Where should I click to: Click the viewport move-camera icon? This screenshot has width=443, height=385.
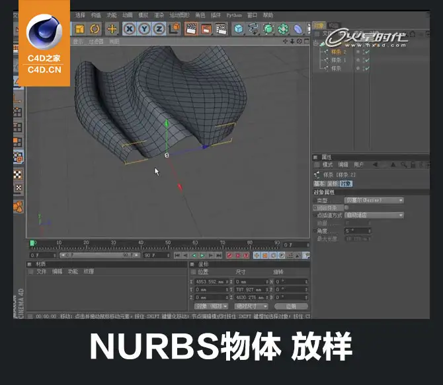pyautogui.click(x=286, y=42)
